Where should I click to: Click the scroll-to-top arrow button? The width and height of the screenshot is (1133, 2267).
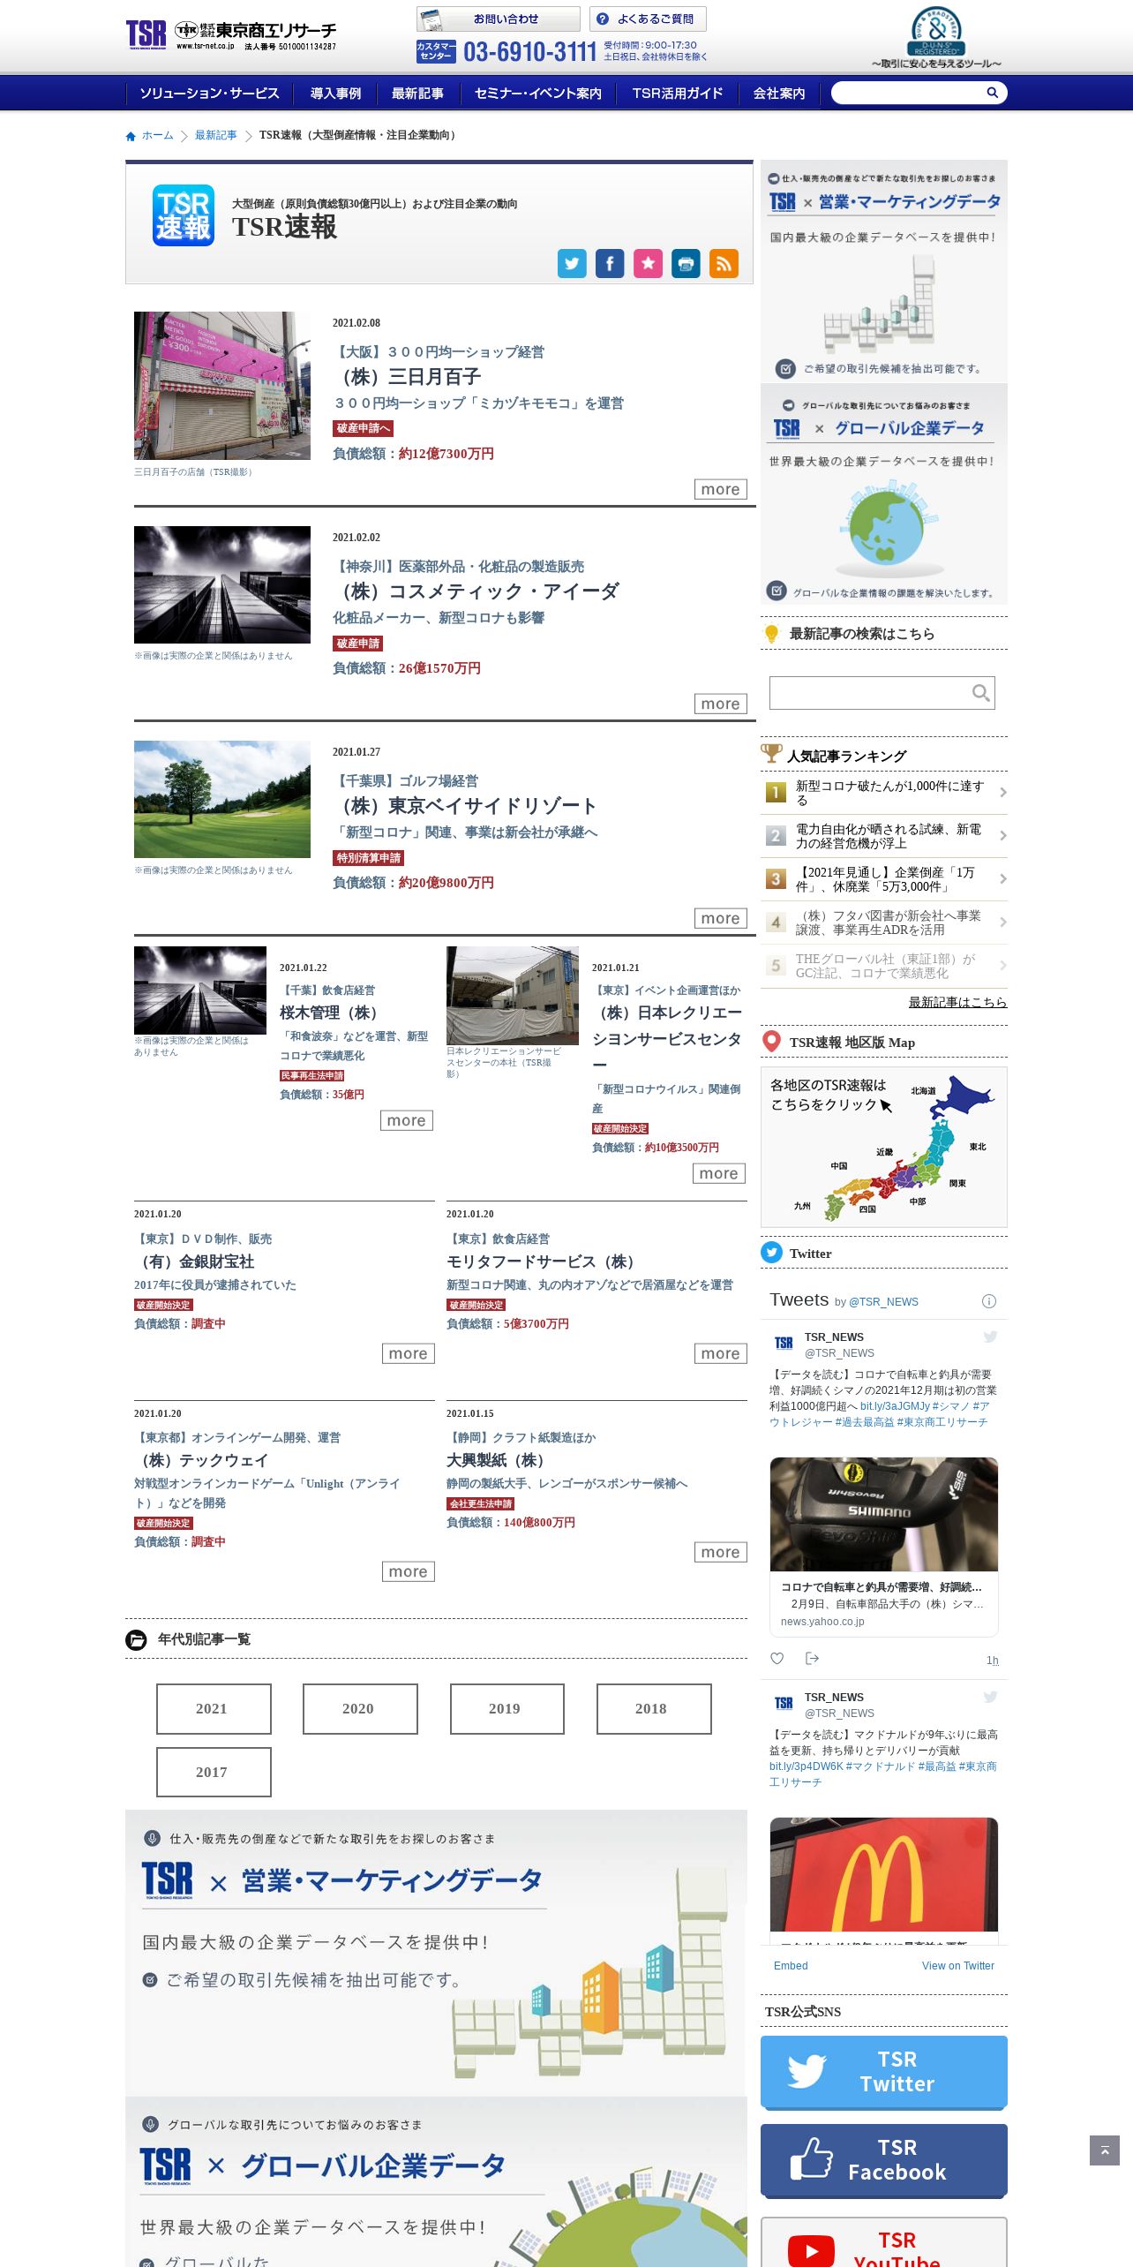1104,2150
